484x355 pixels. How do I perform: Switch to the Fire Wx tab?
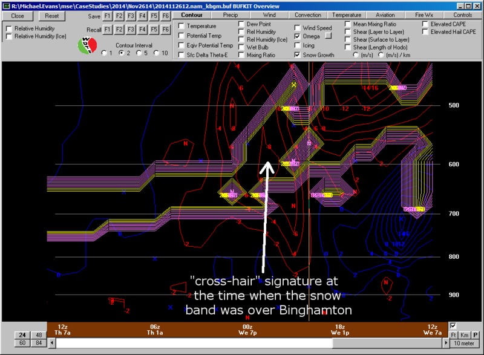(424, 15)
